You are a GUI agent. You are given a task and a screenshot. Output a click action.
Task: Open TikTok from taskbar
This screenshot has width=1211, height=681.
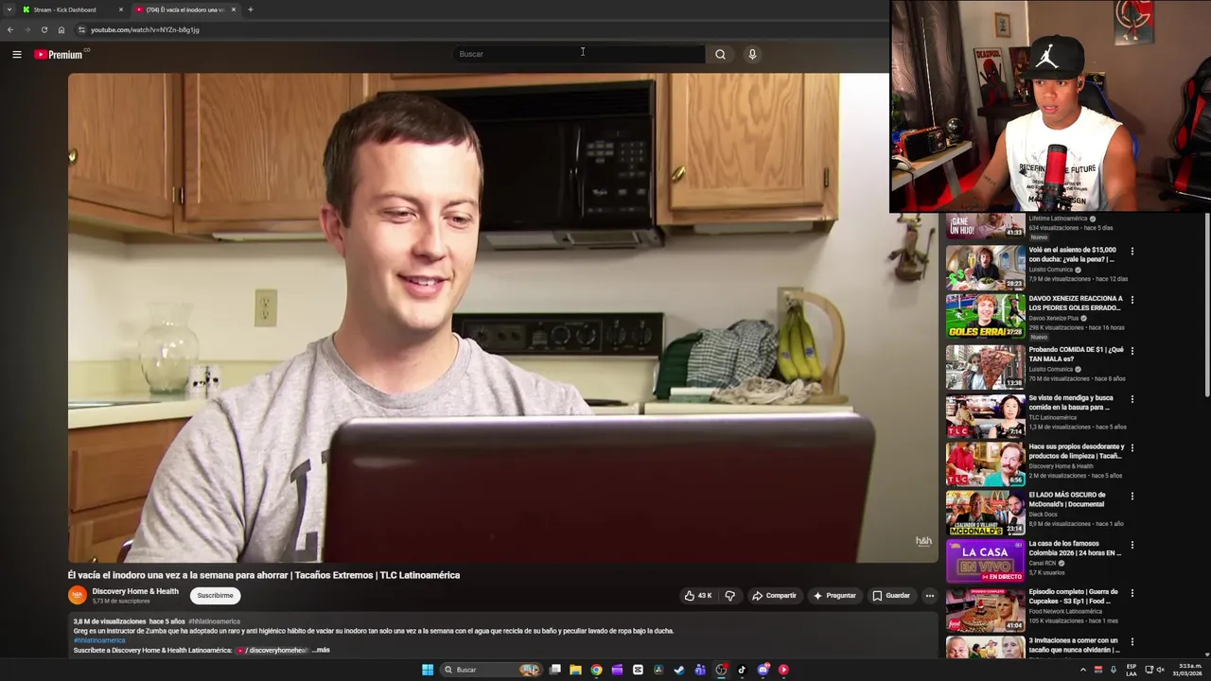point(742,670)
